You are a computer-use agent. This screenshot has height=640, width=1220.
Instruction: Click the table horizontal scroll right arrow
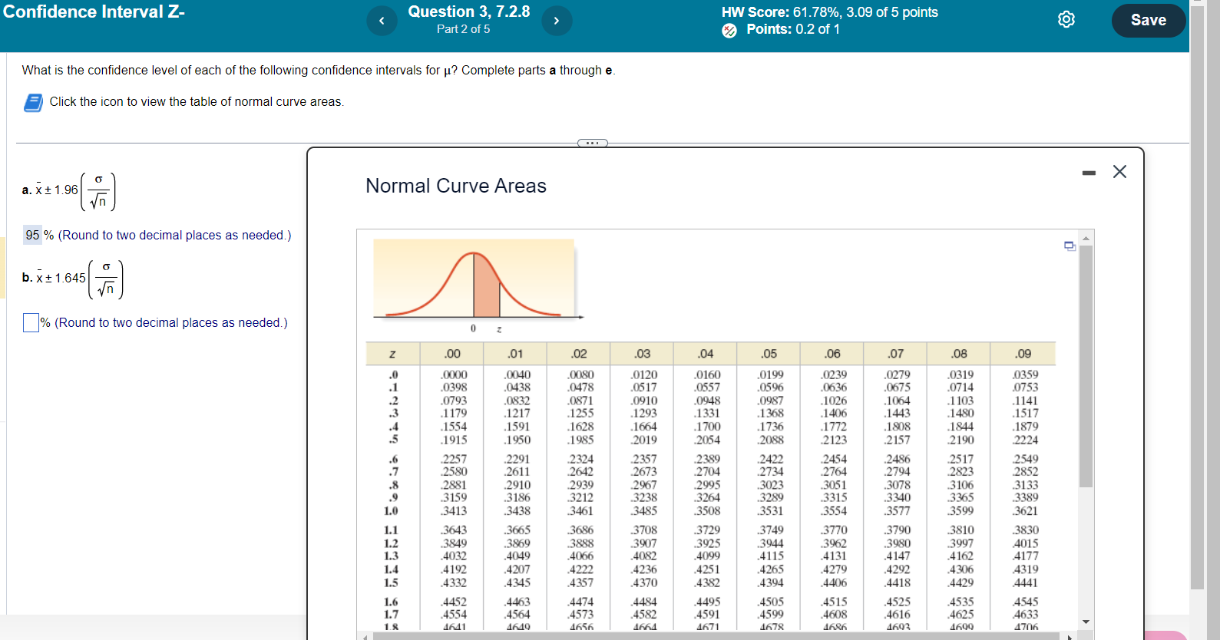coord(1070,636)
